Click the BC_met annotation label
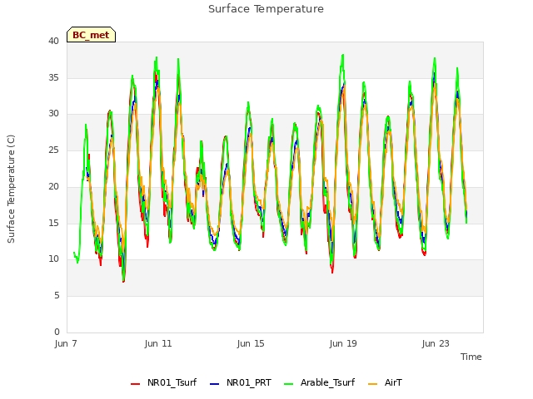This screenshot has height=399, width=533. pos(91,35)
